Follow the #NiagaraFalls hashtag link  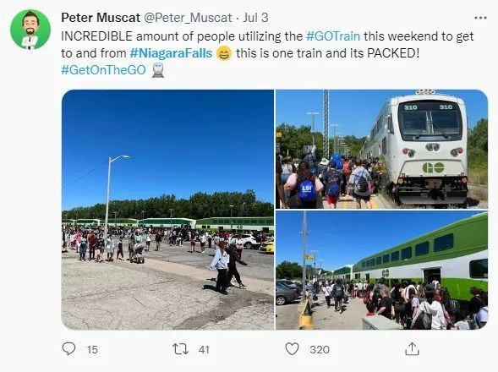(171, 53)
